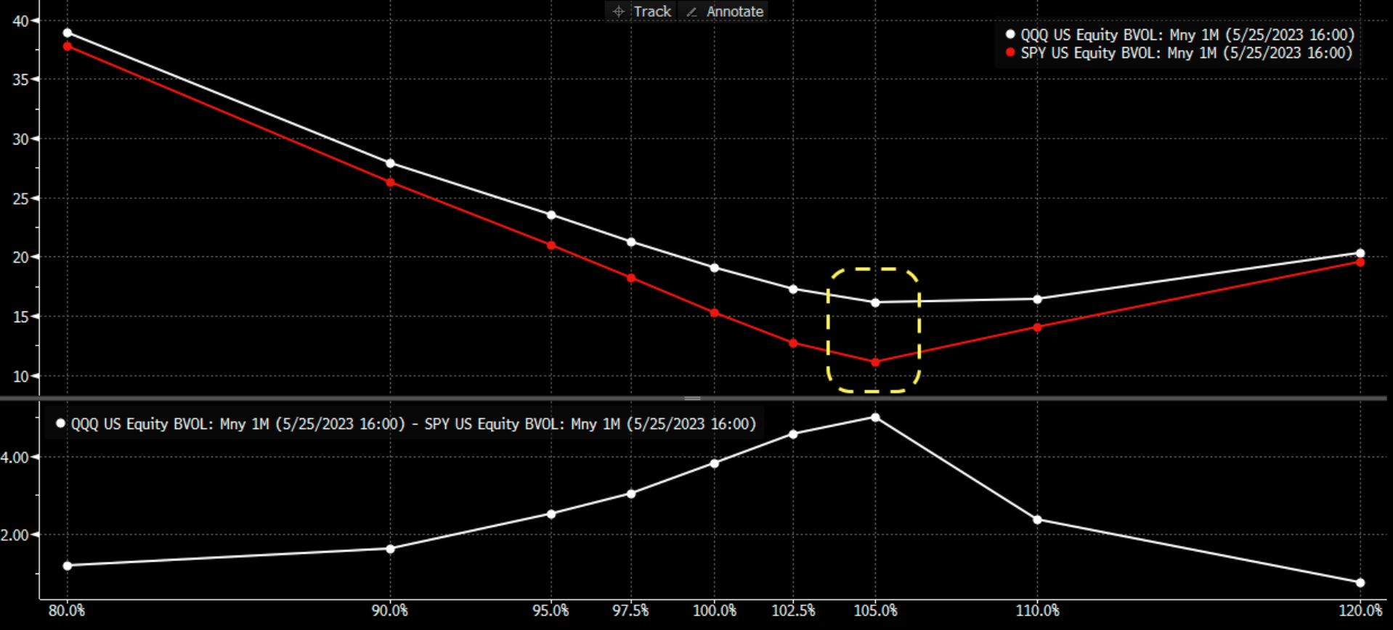Click the QQQ data point at 102.5% moneyness
Image resolution: width=1393 pixels, height=630 pixels.
[793, 289]
